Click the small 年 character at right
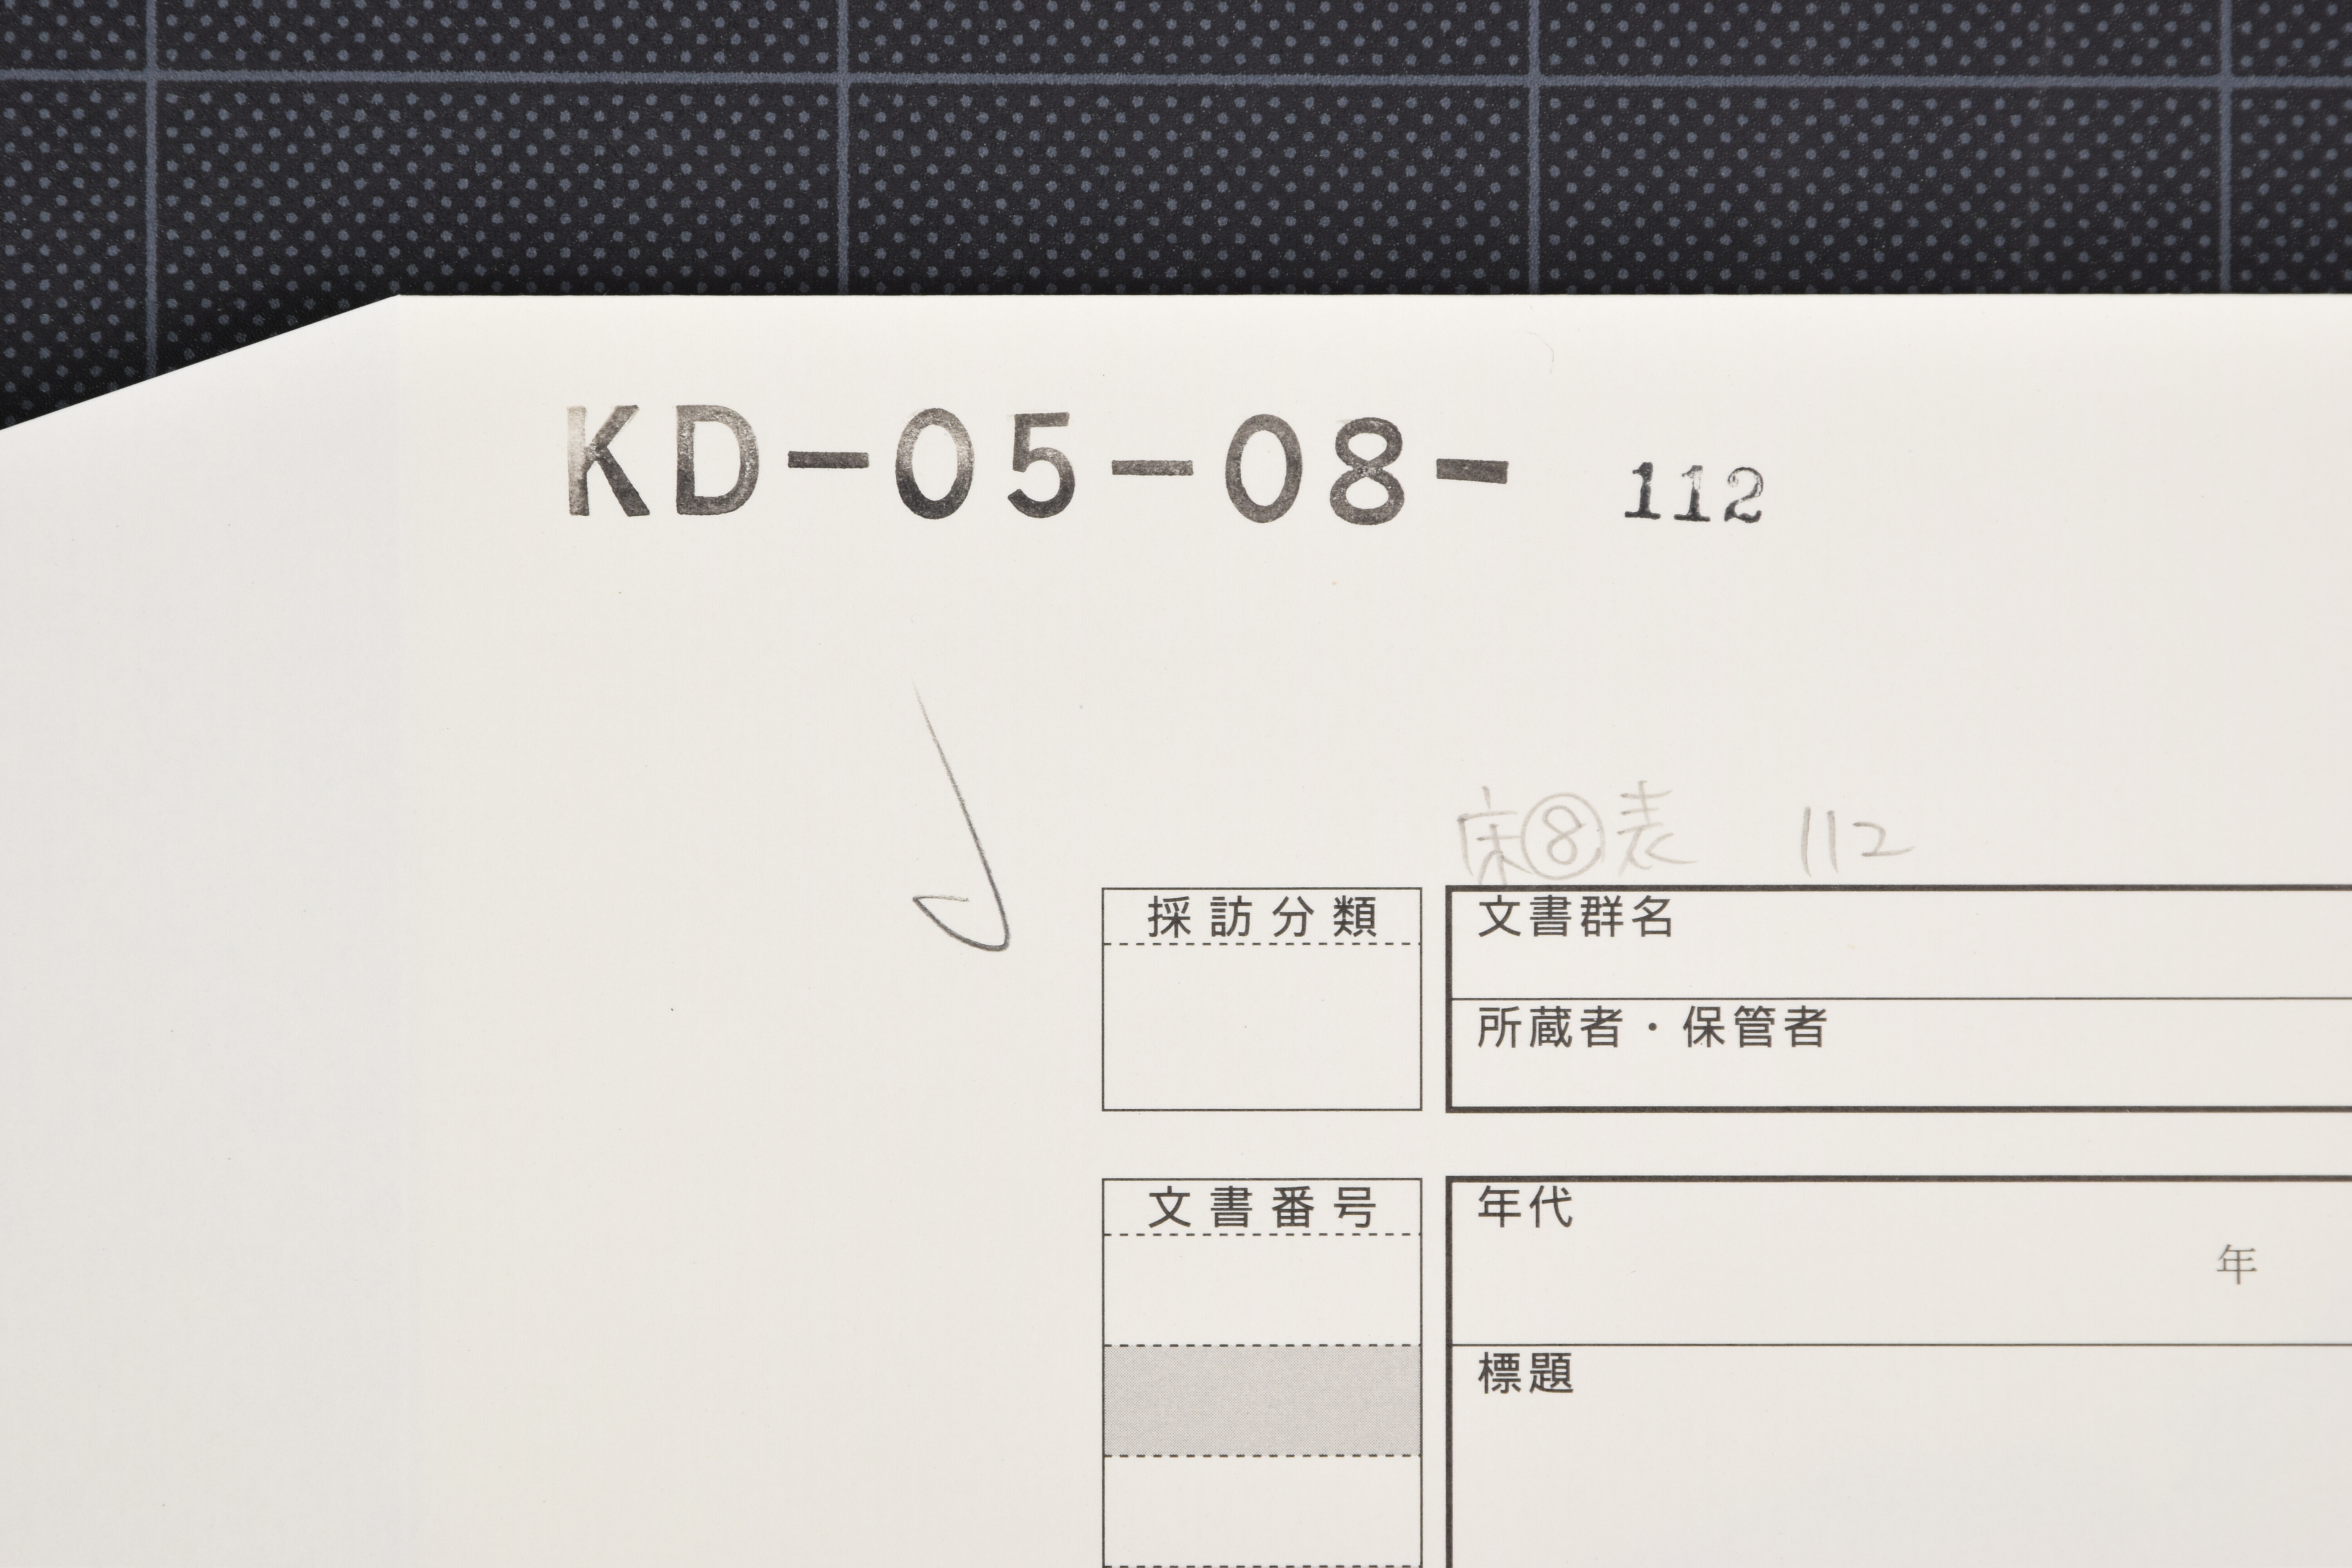The height and width of the screenshot is (1568, 2352). 2236,1265
